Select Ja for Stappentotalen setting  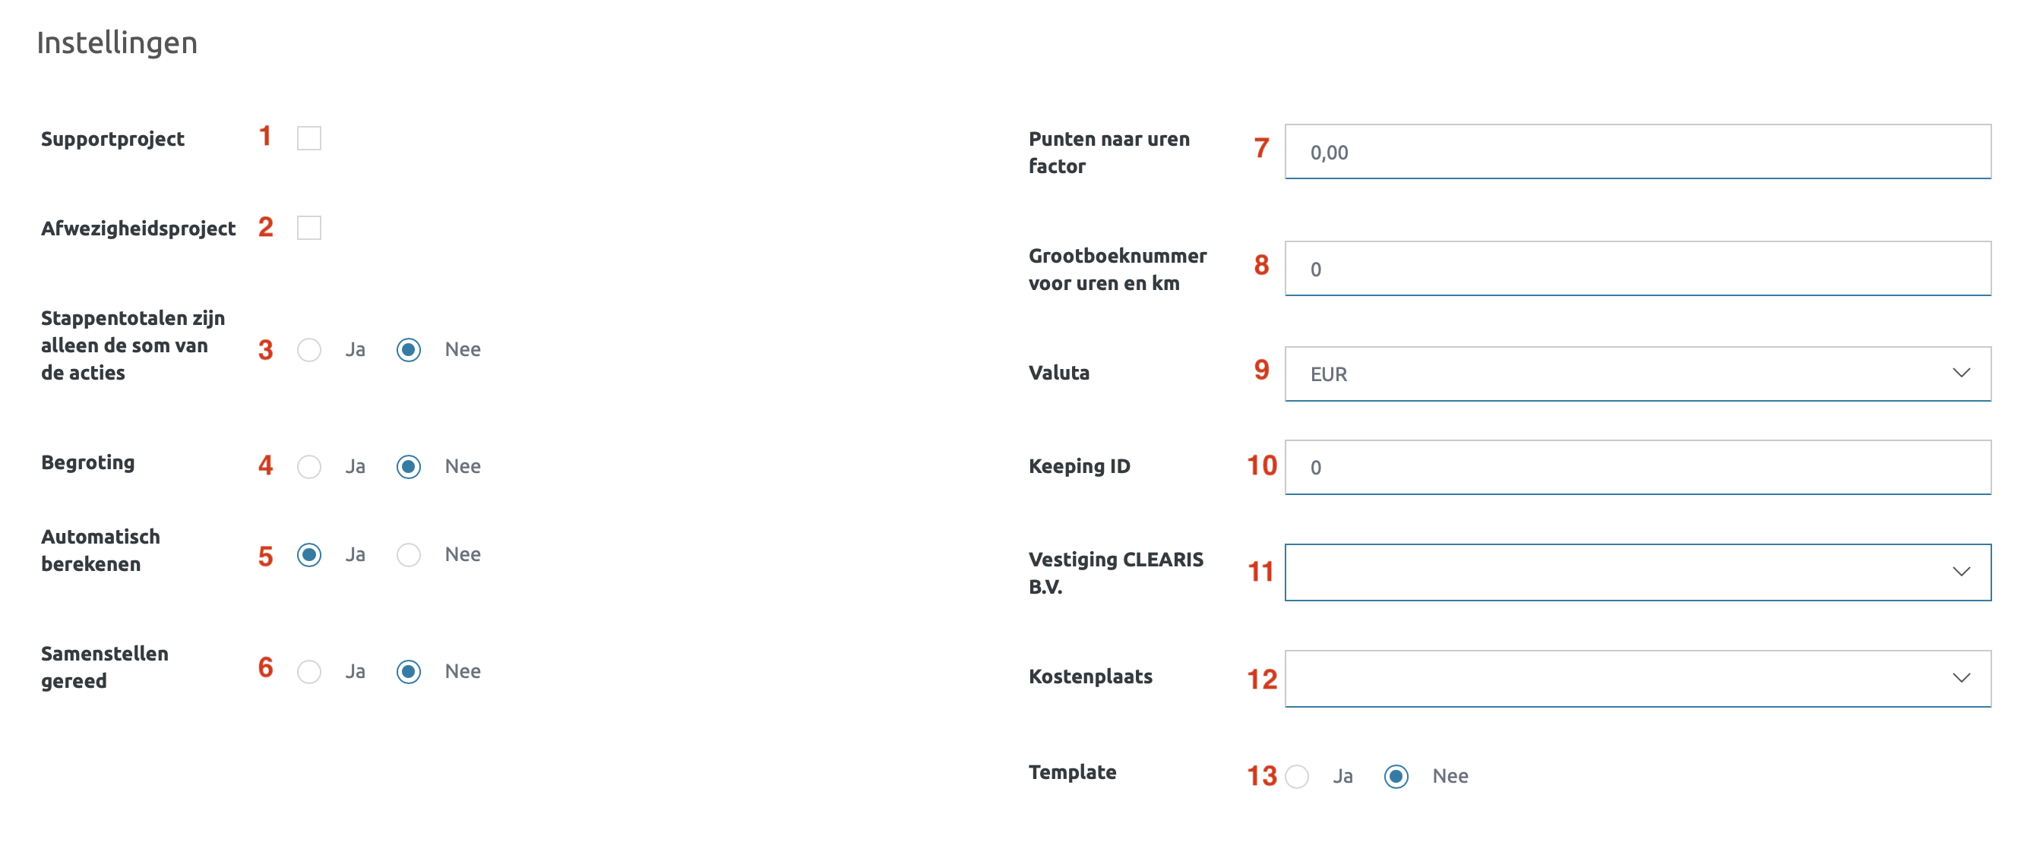tap(308, 349)
